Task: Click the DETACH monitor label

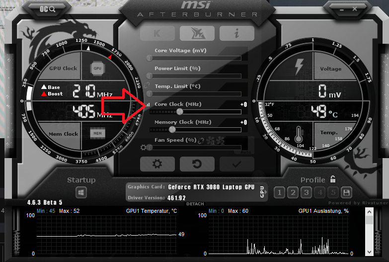Action: pos(195,204)
